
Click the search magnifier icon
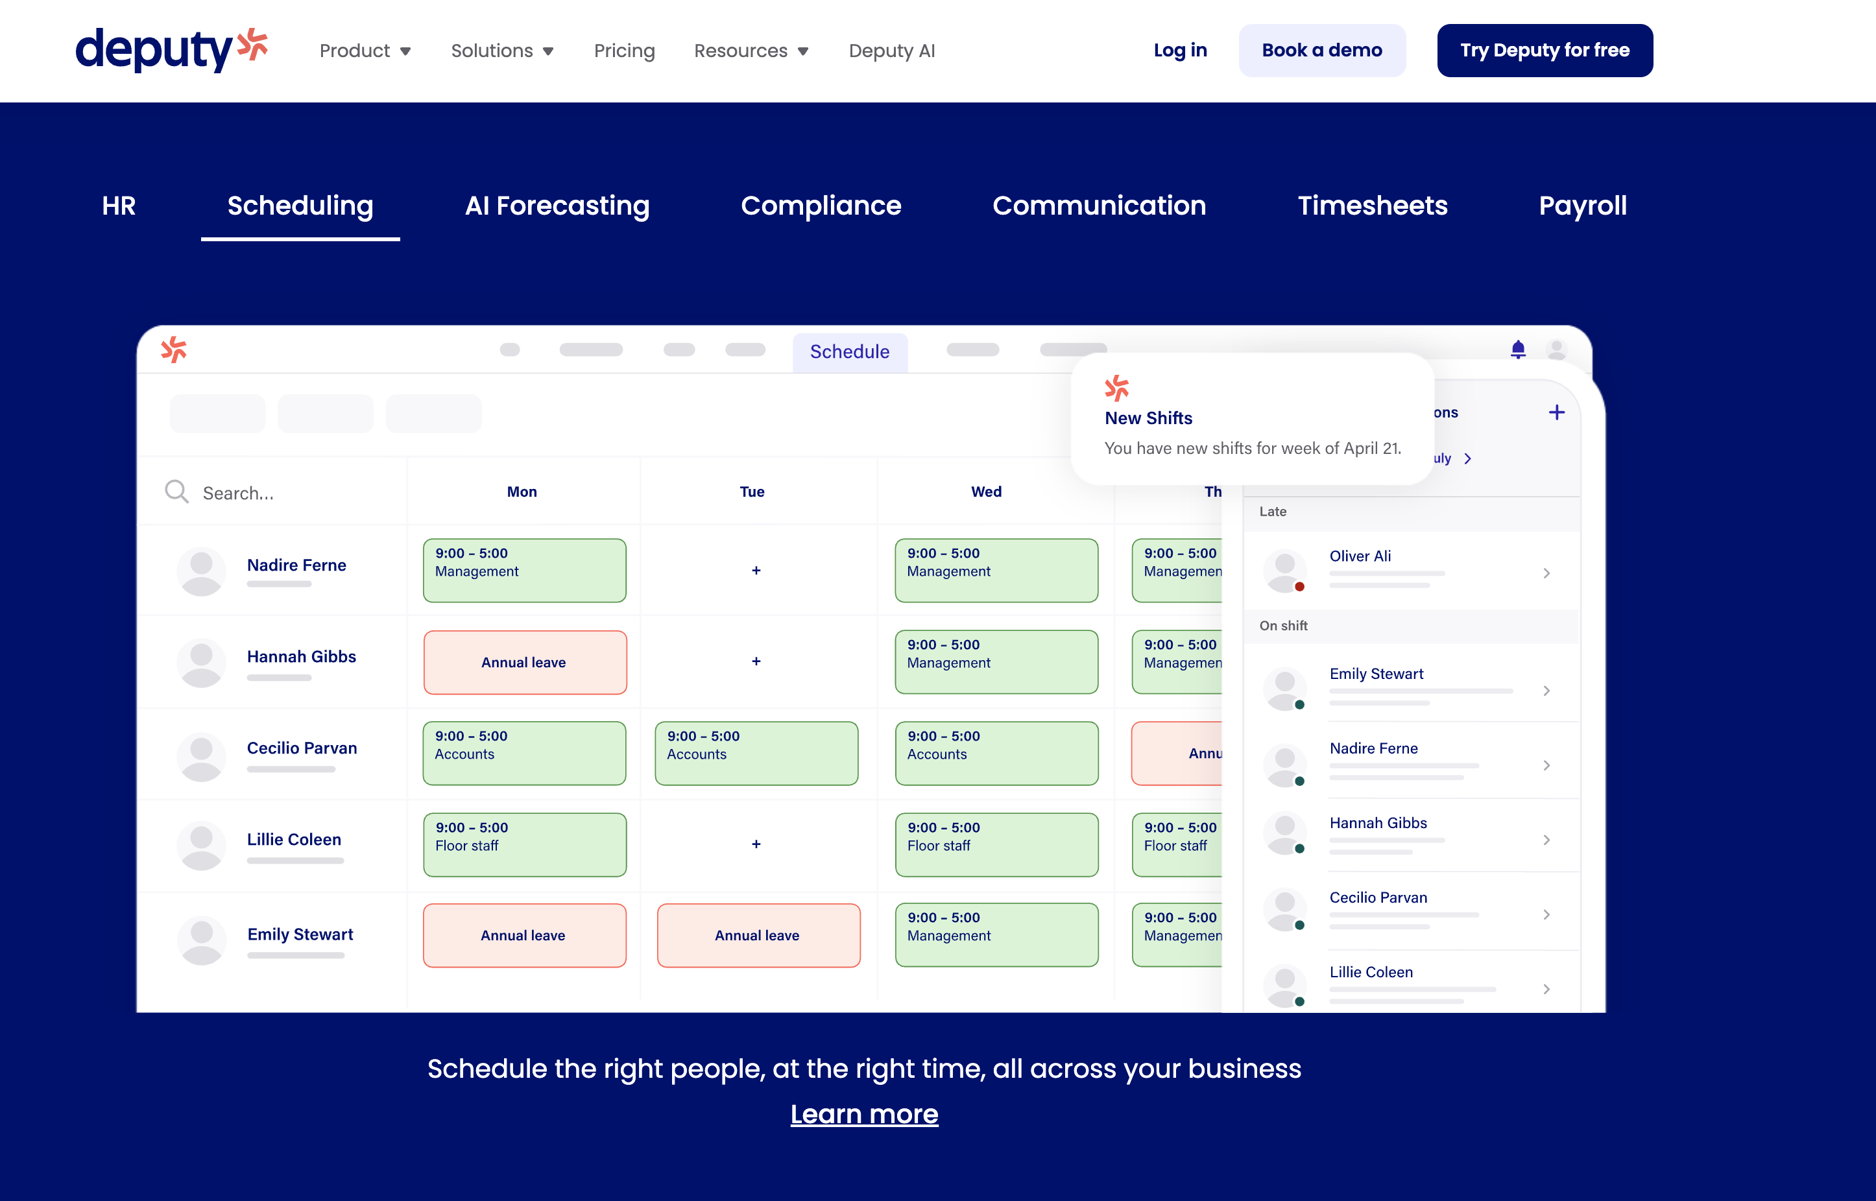(177, 492)
